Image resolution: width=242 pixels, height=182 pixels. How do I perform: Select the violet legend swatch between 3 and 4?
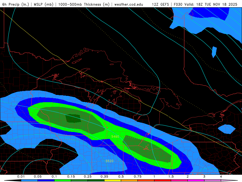pyautogui.click(x=213, y=180)
